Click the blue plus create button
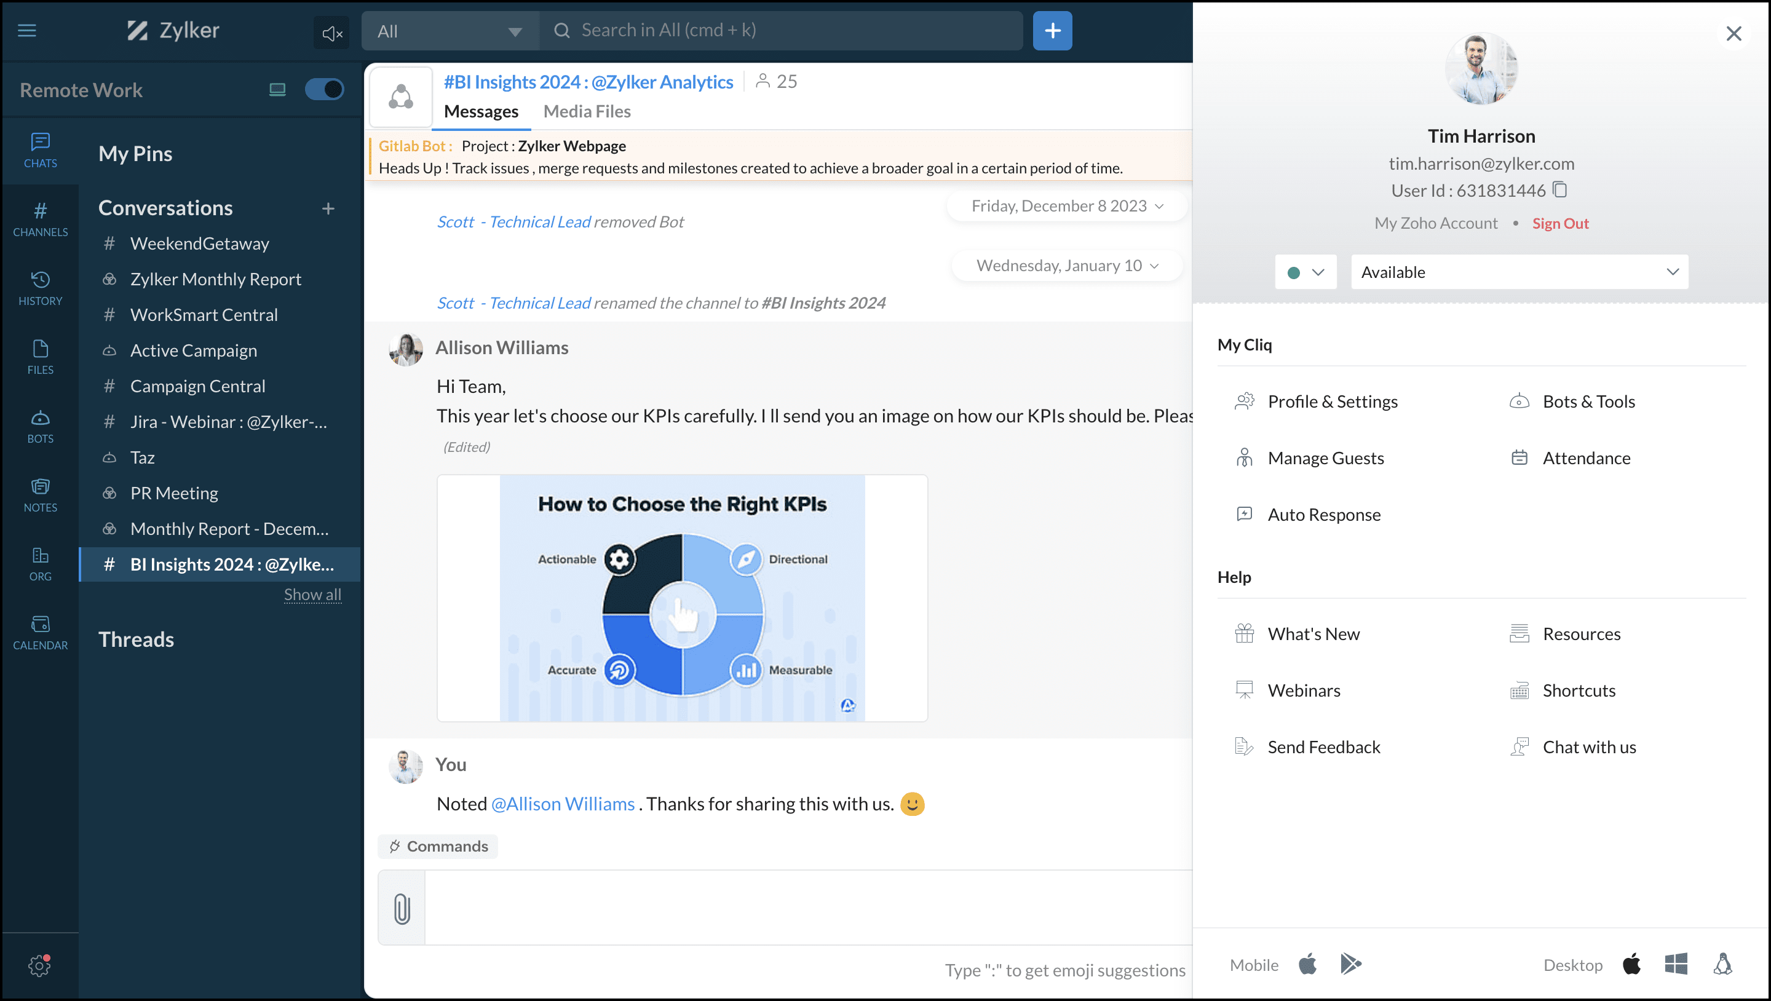Viewport: 1771px width, 1001px height. coord(1052,31)
